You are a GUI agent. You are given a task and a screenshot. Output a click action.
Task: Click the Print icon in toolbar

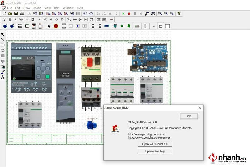22,13
